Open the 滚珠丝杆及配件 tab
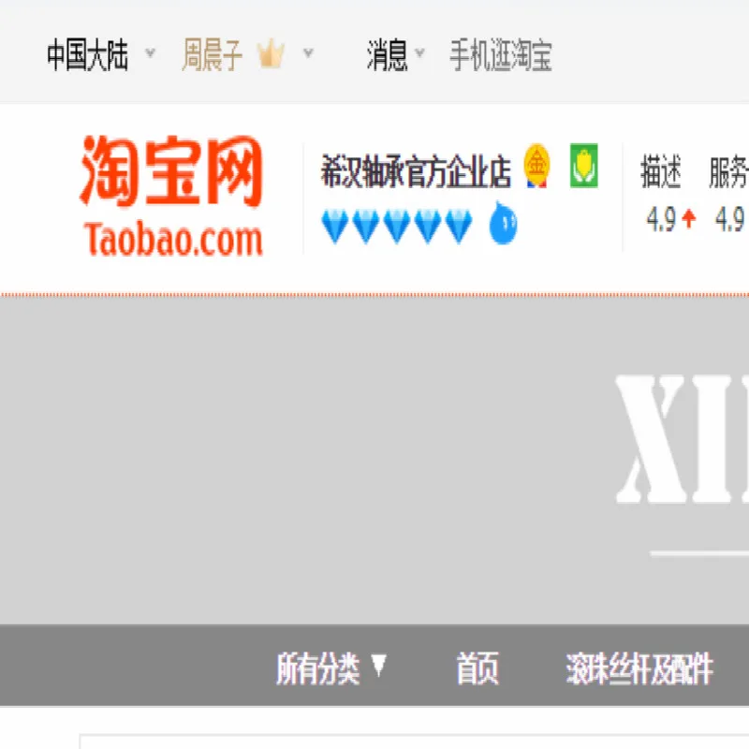Viewport: 749px width, 749px height. (x=639, y=668)
